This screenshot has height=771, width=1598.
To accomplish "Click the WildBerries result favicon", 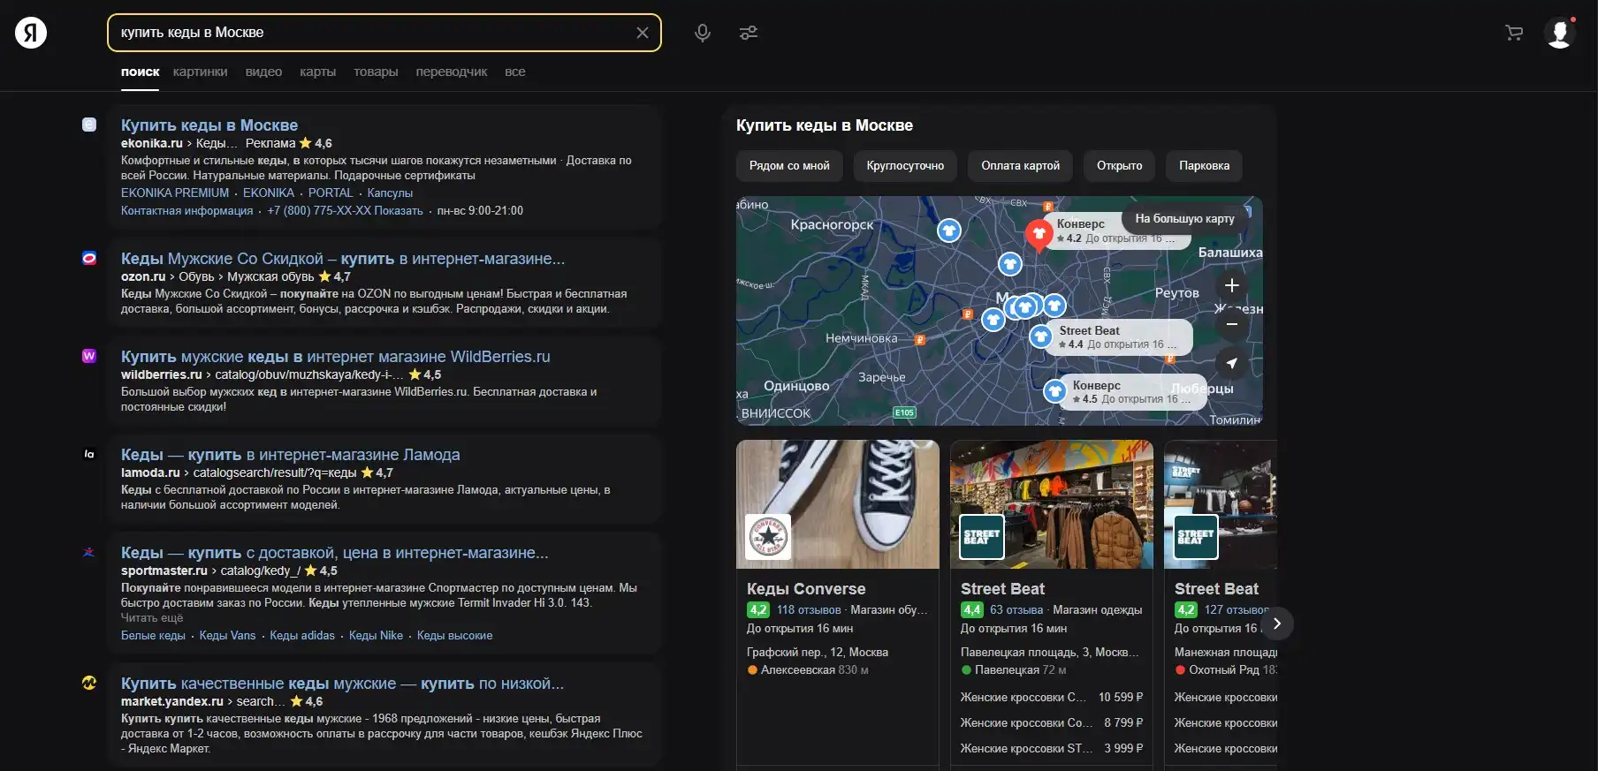I will pos(89,356).
